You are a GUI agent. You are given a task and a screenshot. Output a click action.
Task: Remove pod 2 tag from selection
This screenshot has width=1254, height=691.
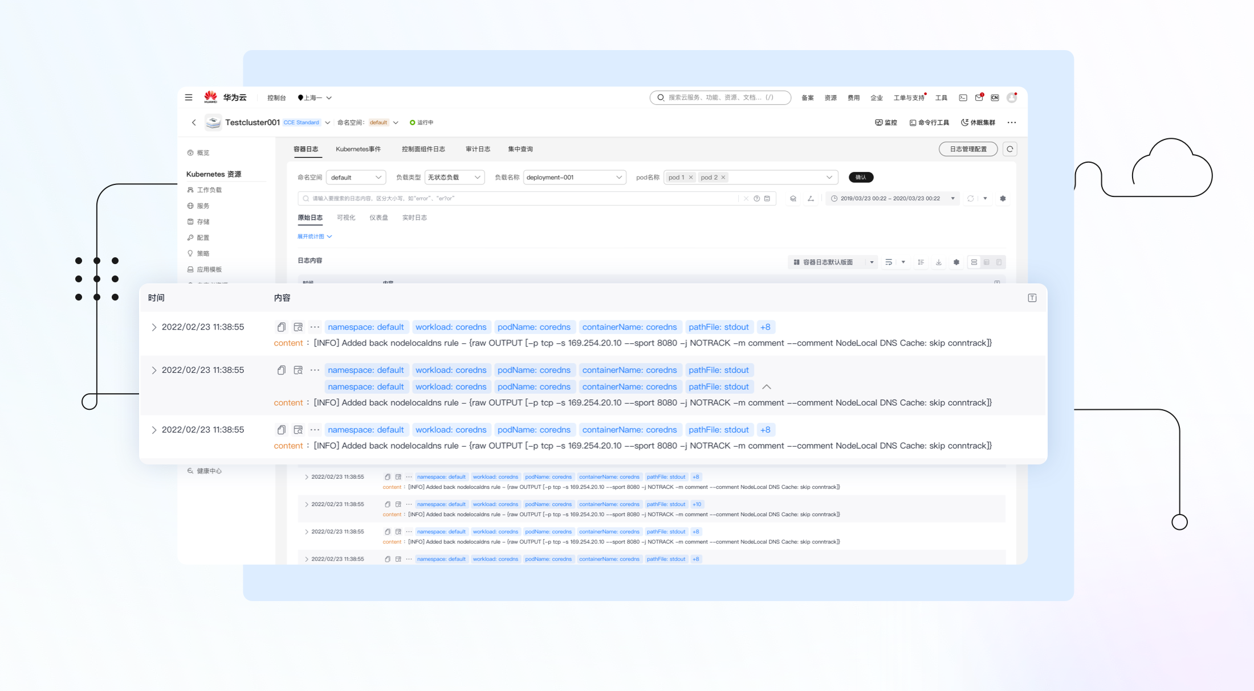[723, 178]
